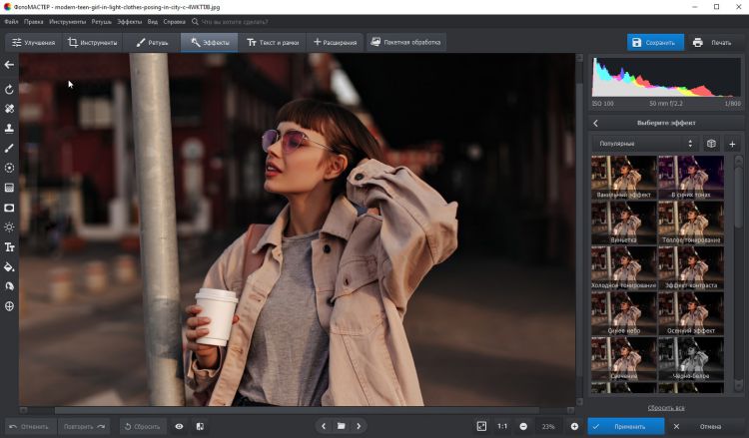Add a new effect with the plus icon
Image resolution: width=749 pixels, height=438 pixels.
tap(732, 144)
